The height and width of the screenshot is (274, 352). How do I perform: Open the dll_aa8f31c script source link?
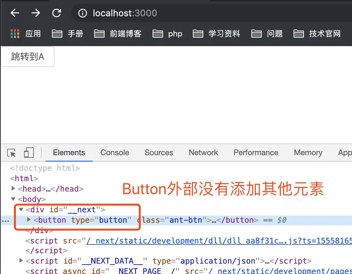219,241
